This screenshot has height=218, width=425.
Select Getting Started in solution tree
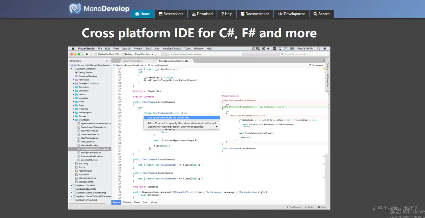pos(85,73)
